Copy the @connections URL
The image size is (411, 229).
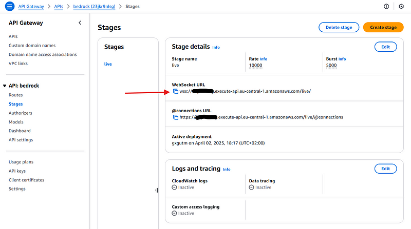176,117
